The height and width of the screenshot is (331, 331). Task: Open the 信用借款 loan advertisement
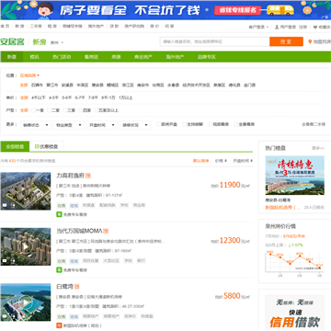[x=294, y=312]
